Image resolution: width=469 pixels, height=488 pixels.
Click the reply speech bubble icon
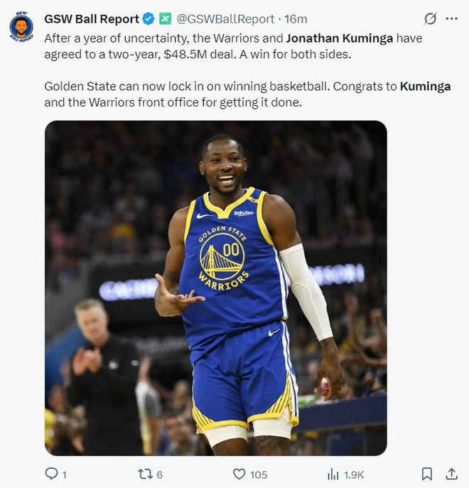pos(51,474)
